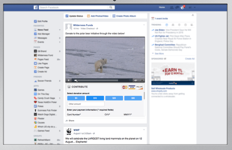
Task: Open Wilderness Funds post author link
Action: click(83, 25)
